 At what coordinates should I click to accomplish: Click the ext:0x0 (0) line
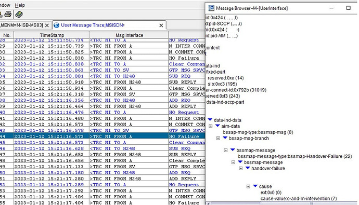pos(271,193)
